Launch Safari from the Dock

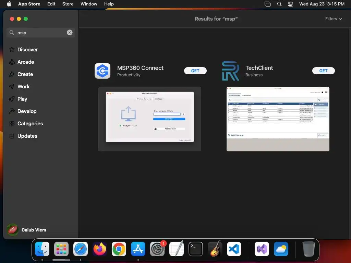pos(81,249)
